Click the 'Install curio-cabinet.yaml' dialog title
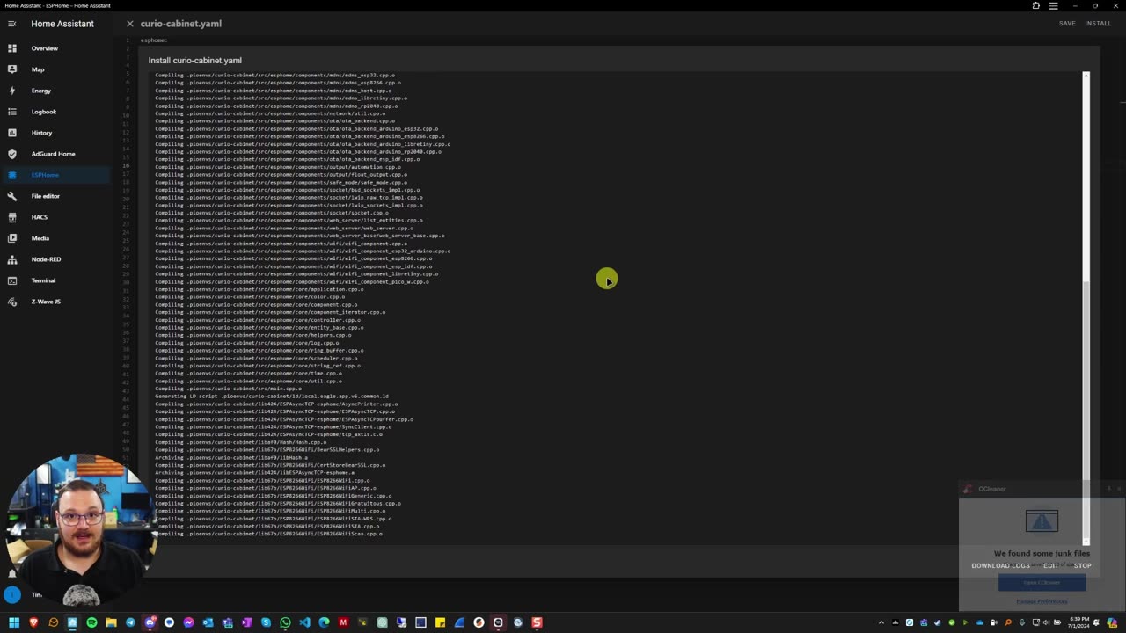1126x633 pixels. [x=195, y=61]
